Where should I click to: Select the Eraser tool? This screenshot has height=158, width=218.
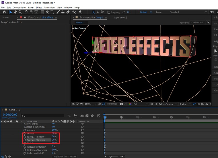coord(68,12)
